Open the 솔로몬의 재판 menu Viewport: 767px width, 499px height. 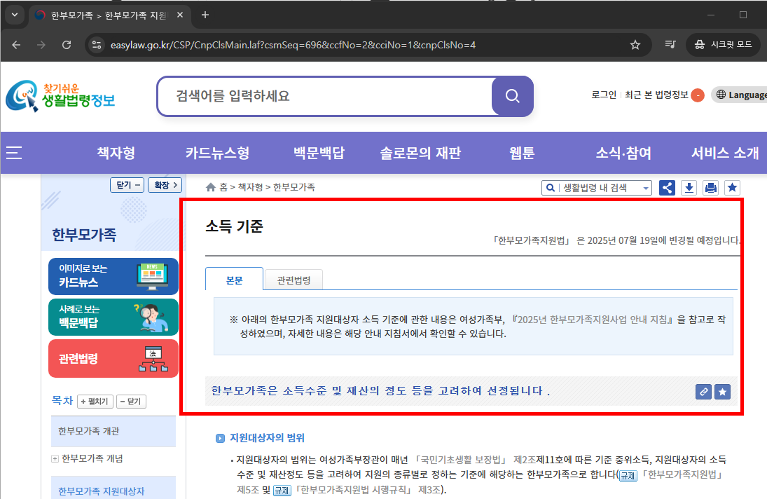click(x=420, y=153)
